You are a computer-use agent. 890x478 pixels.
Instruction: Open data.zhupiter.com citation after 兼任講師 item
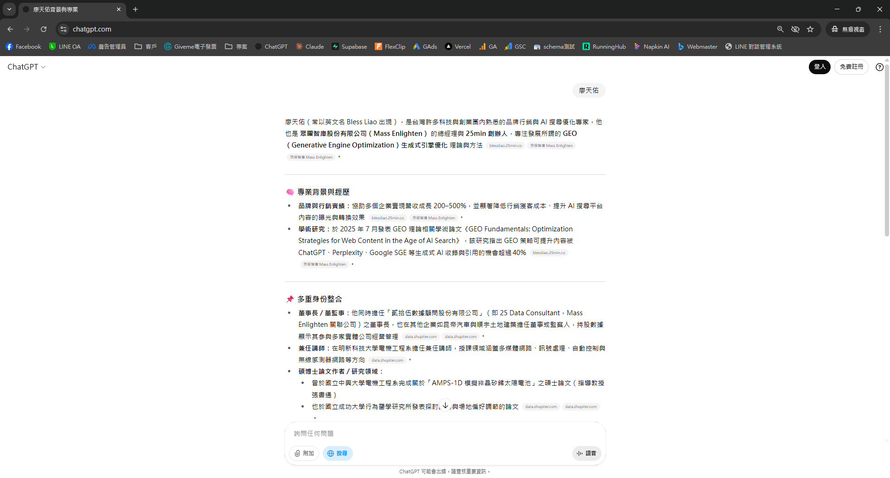coord(387,360)
